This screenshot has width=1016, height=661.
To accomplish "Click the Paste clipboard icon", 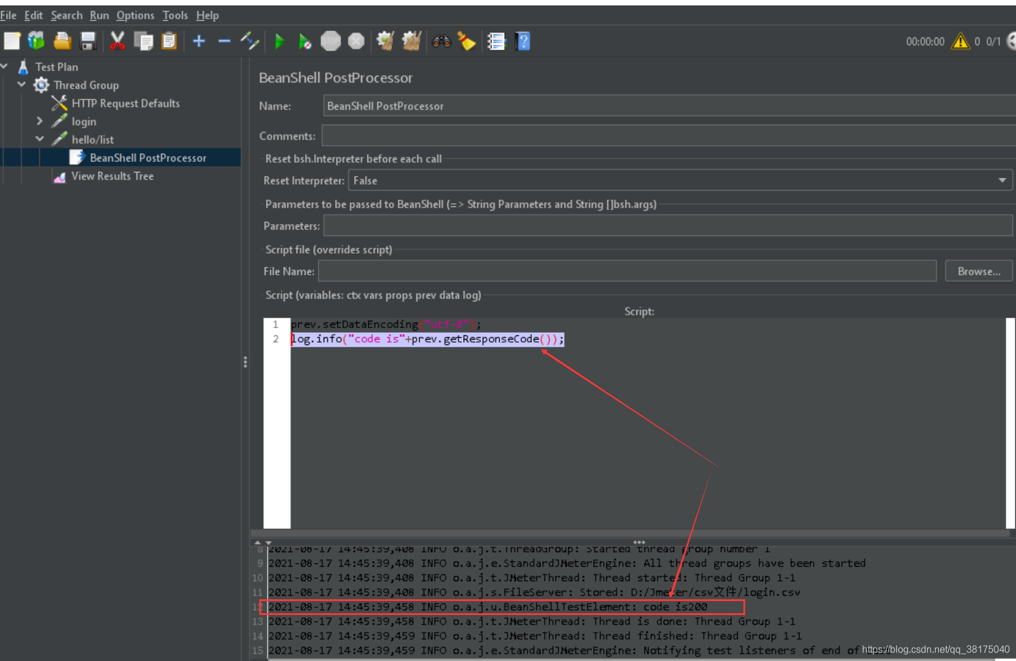I will pyautogui.click(x=169, y=41).
